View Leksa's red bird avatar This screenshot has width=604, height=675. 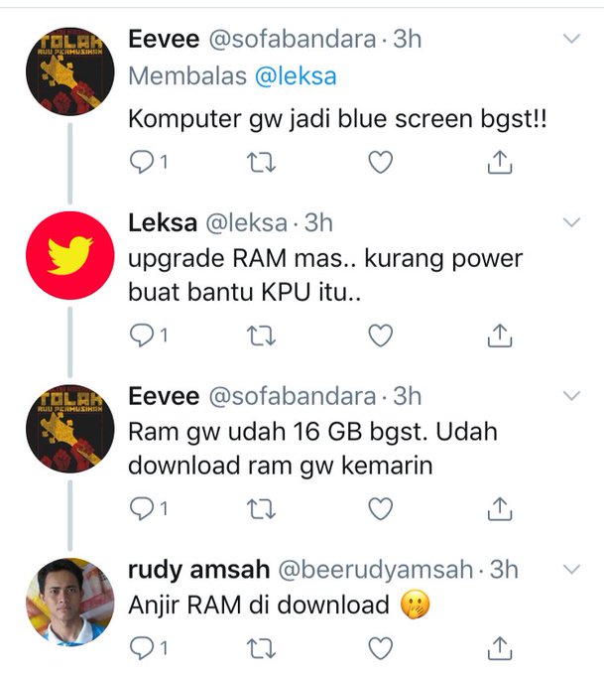(x=69, y=255)
